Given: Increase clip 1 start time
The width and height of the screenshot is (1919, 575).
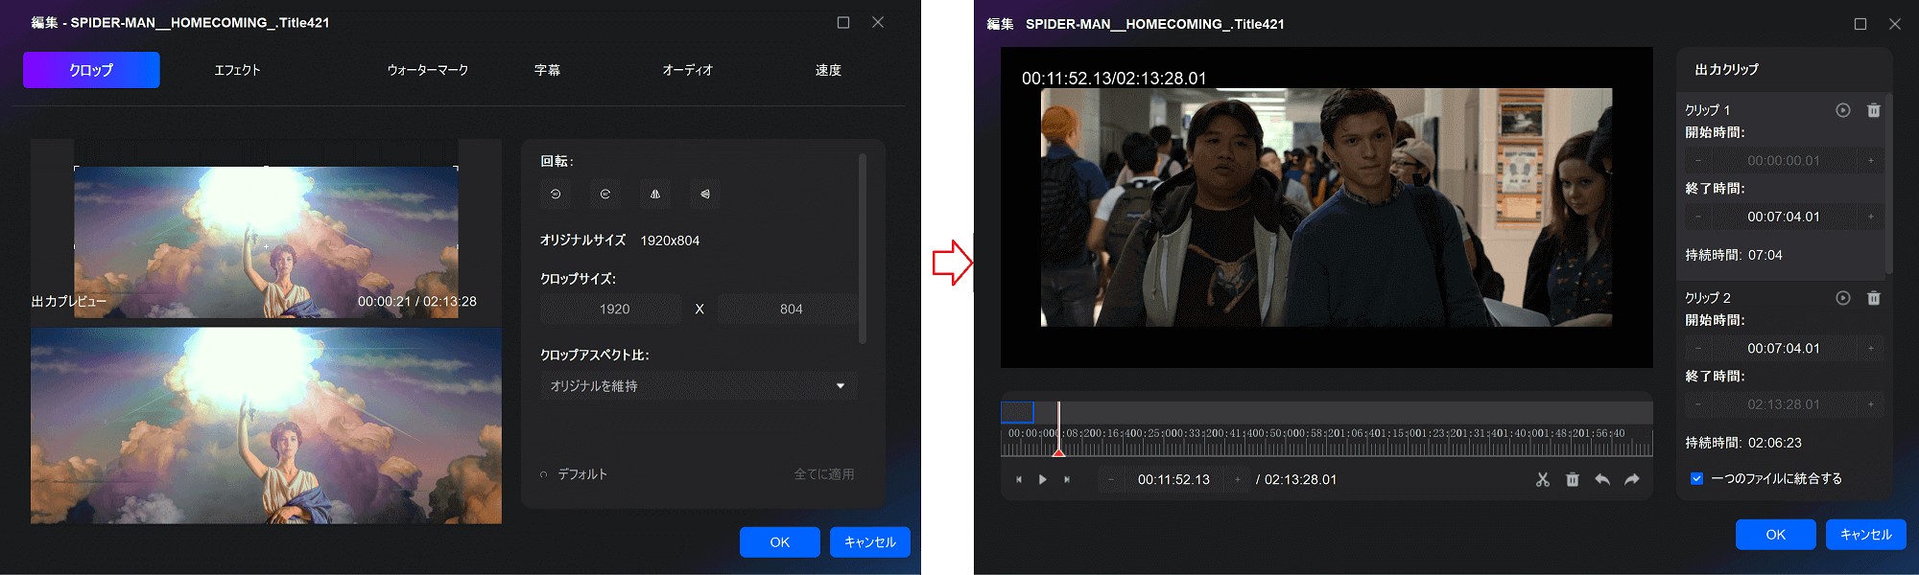Looking at the screenshot, I should point(1871,161).
